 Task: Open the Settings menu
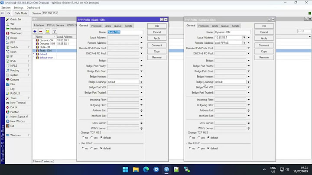(x=19, y=7)
